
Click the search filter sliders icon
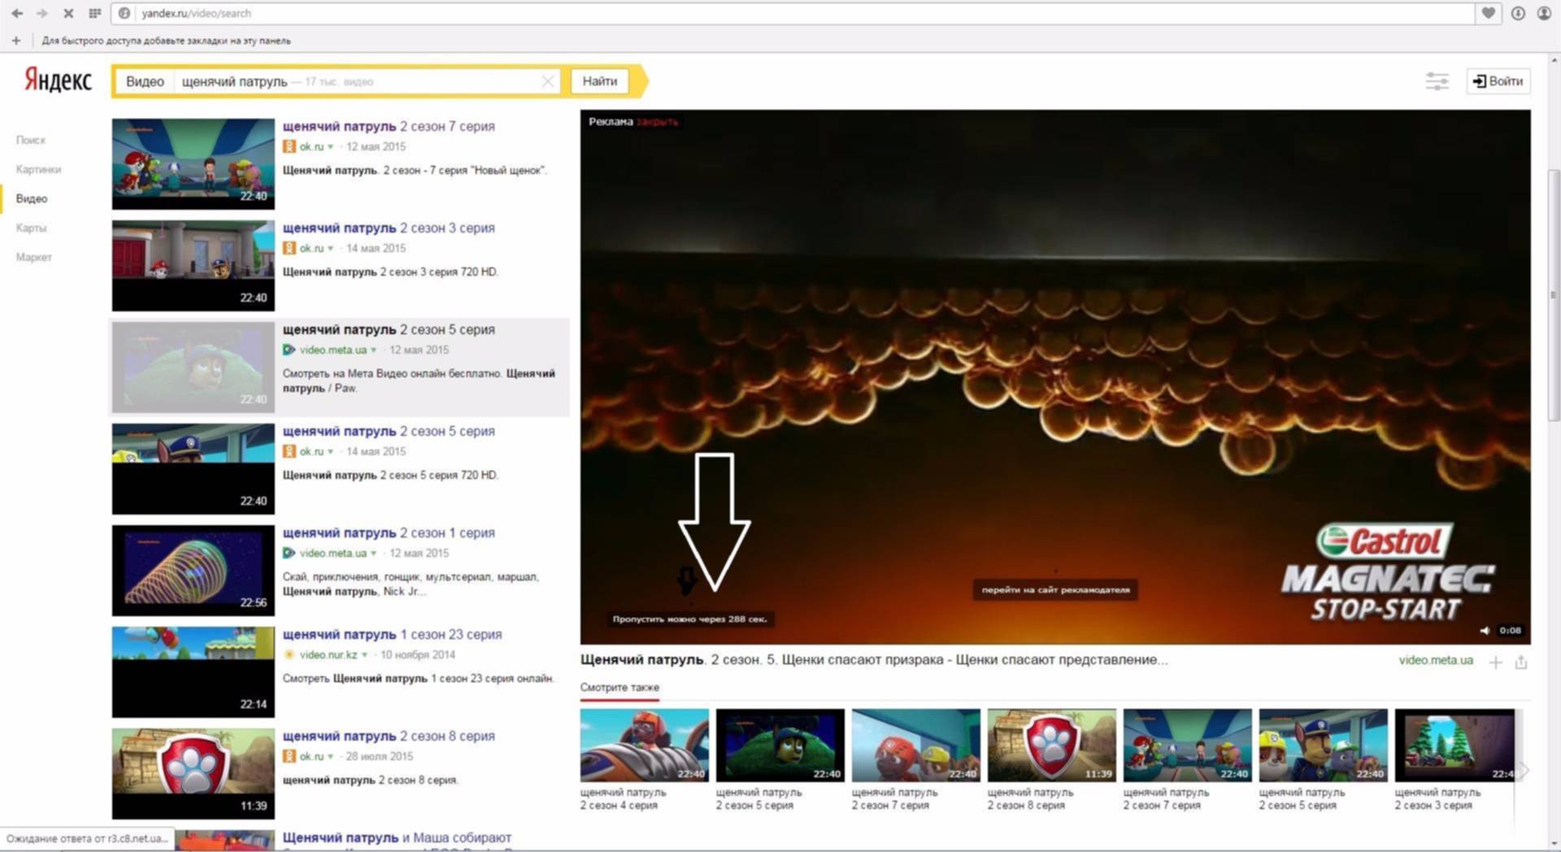1437,81
